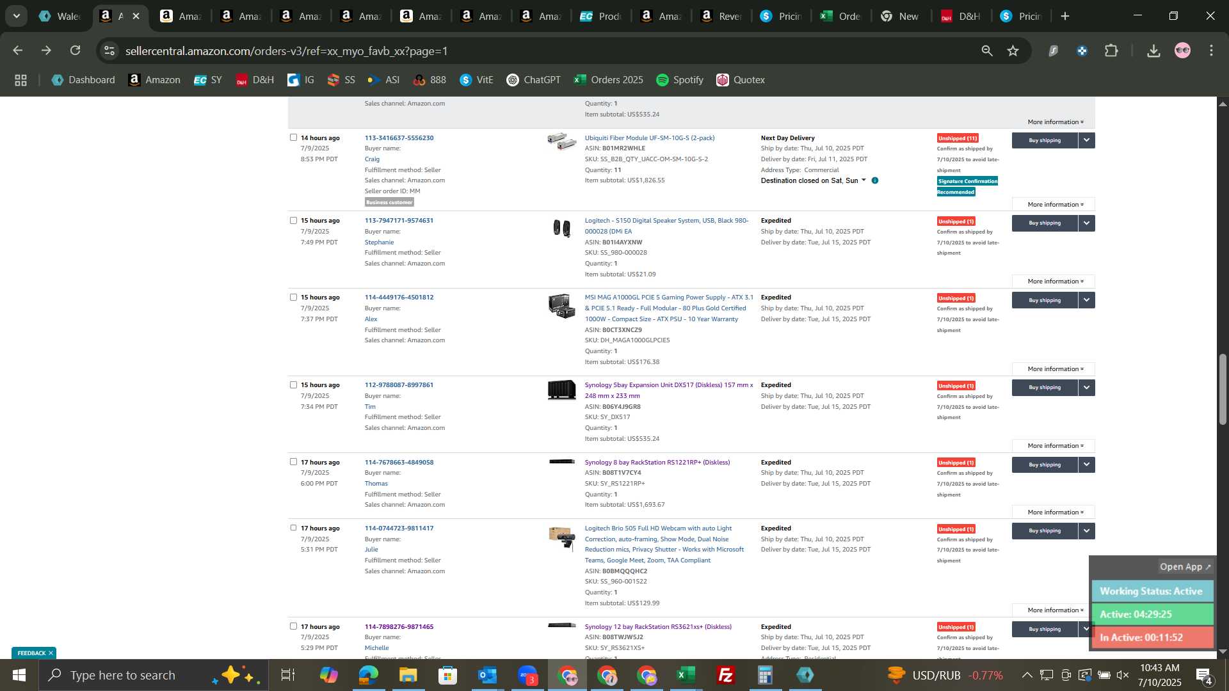Viewport: 1229px width, 691px height.
Task: Open order link 113-3416637-5556230
Action: (399, 138)
